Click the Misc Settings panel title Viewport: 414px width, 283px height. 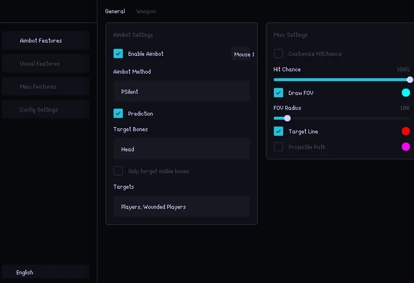291,35
